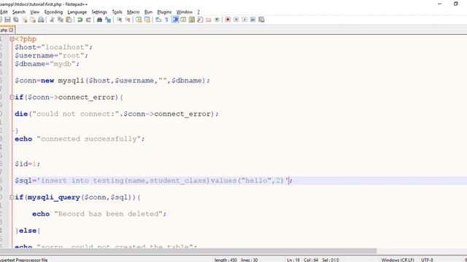Image resolution: width=467 pixels, height=262 pixels.
Task: Click the horizontal scrollbar thumb
Action: (188, 251)
